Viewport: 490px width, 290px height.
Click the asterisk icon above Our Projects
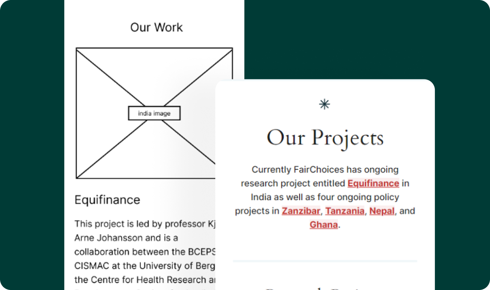(324, 105)
